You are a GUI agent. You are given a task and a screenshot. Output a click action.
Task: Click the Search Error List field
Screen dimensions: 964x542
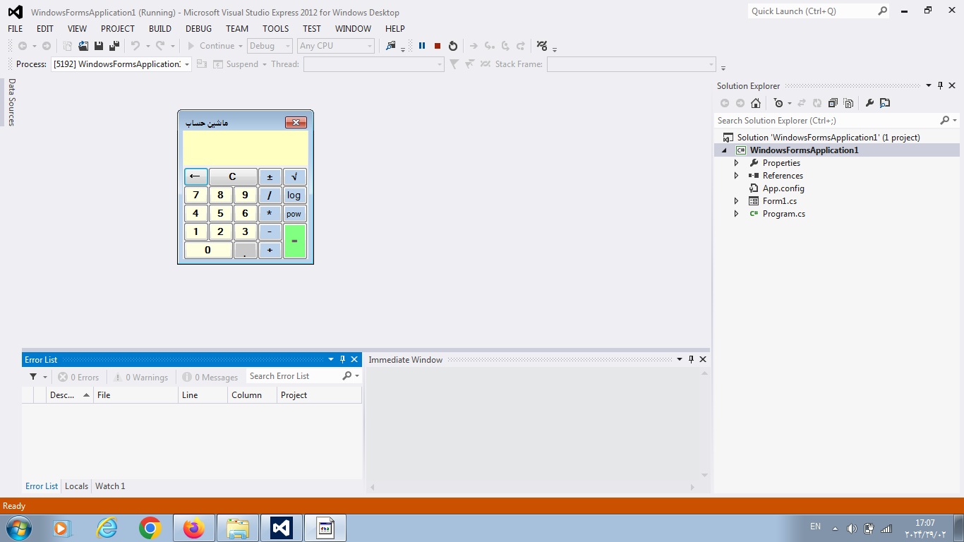(293, 376)
